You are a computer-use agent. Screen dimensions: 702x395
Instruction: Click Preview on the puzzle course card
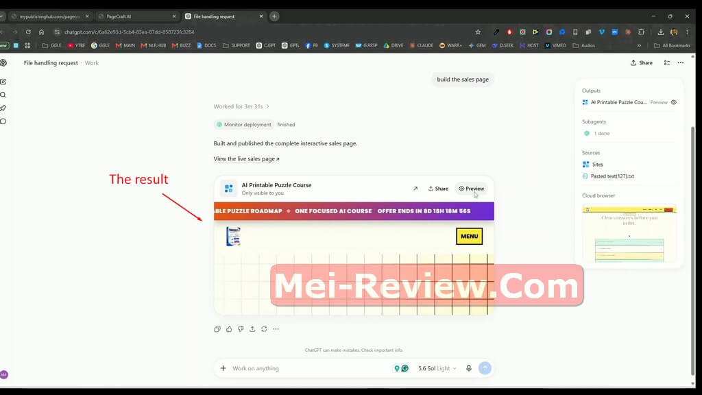click(x=471, y=189)
